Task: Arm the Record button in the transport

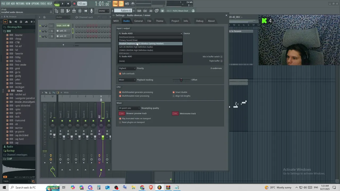Action: (74, 4)
